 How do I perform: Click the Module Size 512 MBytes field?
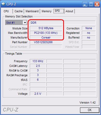coord(46,28)
